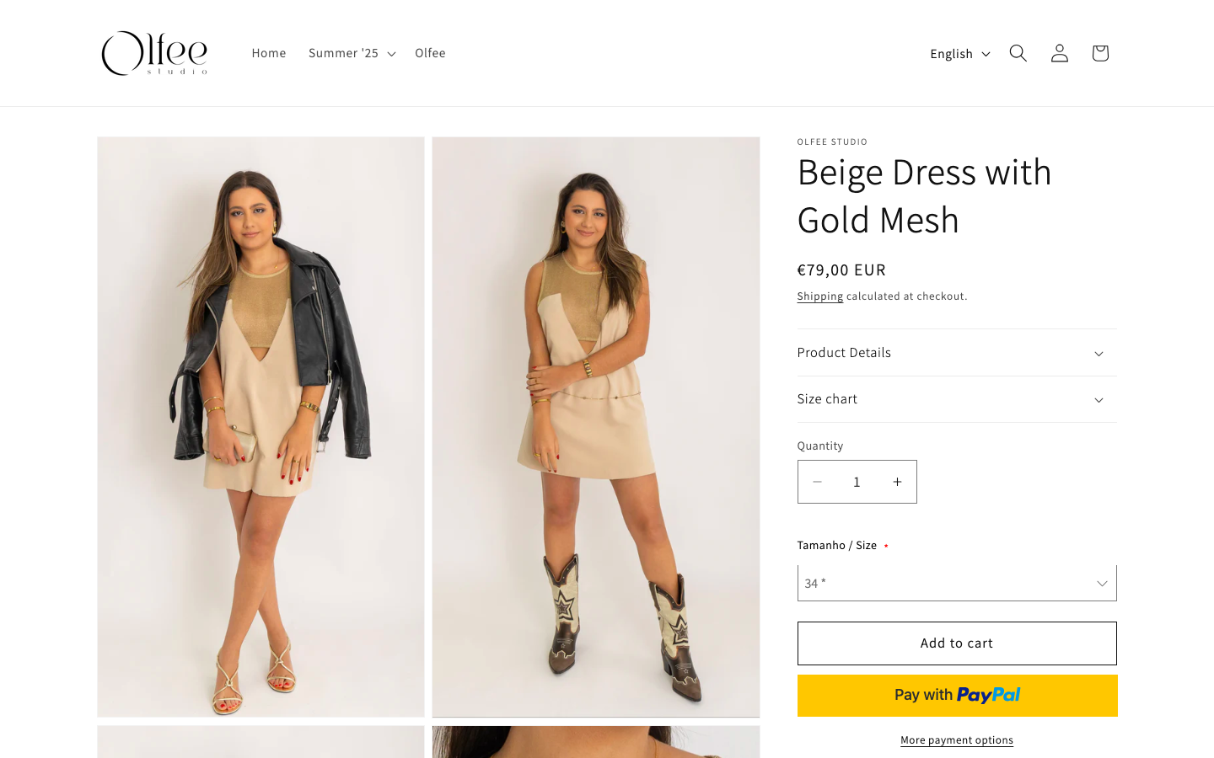Click the Add to cart button

pyautogui.click(x=956, y=643)
